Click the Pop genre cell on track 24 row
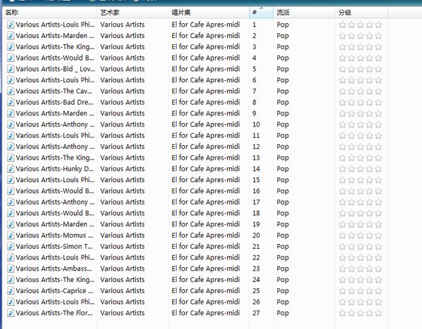Image resolution: width=422 pixels, height=329 pixels. 283,280
